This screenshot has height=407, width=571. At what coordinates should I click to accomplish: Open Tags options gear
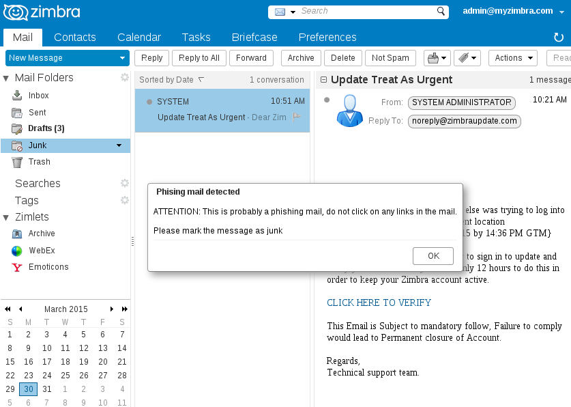(x=125, y=200)
